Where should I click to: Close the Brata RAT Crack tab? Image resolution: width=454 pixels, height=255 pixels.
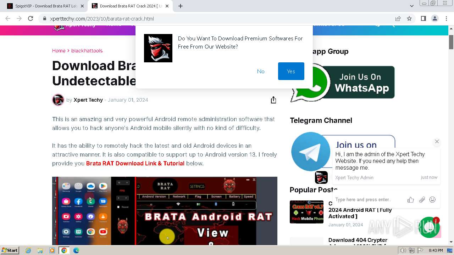pyautogui.click(x=167, y=6)
